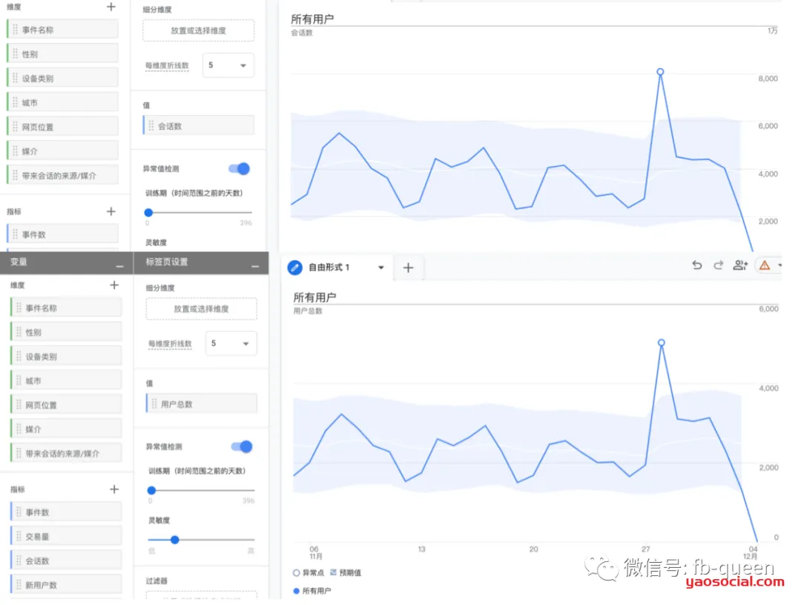Screen dimensions: 801x605
Task: Click the orange warning triangle icon
Action: point(764,265)
